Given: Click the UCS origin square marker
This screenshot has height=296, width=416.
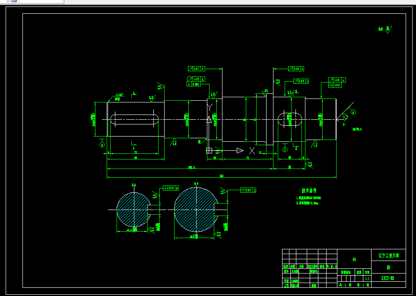Looking at the screenshot, I should [x=209, y=150].
